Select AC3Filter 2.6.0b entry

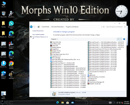(x=55, y=44)
